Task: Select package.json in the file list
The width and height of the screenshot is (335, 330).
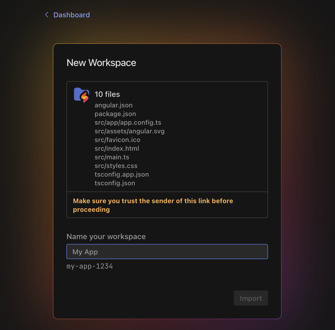Action: coord(115,114)
